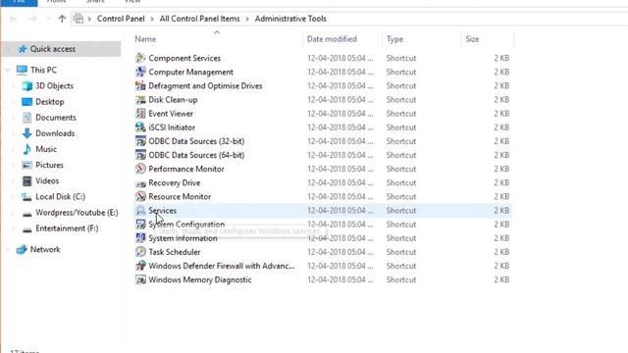This screenshot has width=628, height=353.
Task: Select the Resource Monitor icon
Action: 140,196
